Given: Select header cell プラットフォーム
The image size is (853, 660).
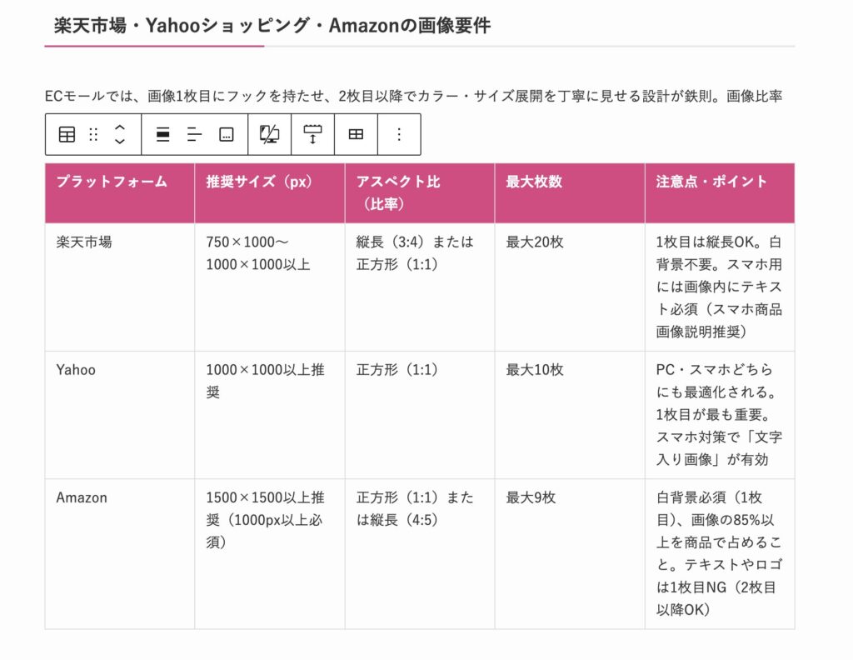Looking at the screenshot, I should 120,193.
